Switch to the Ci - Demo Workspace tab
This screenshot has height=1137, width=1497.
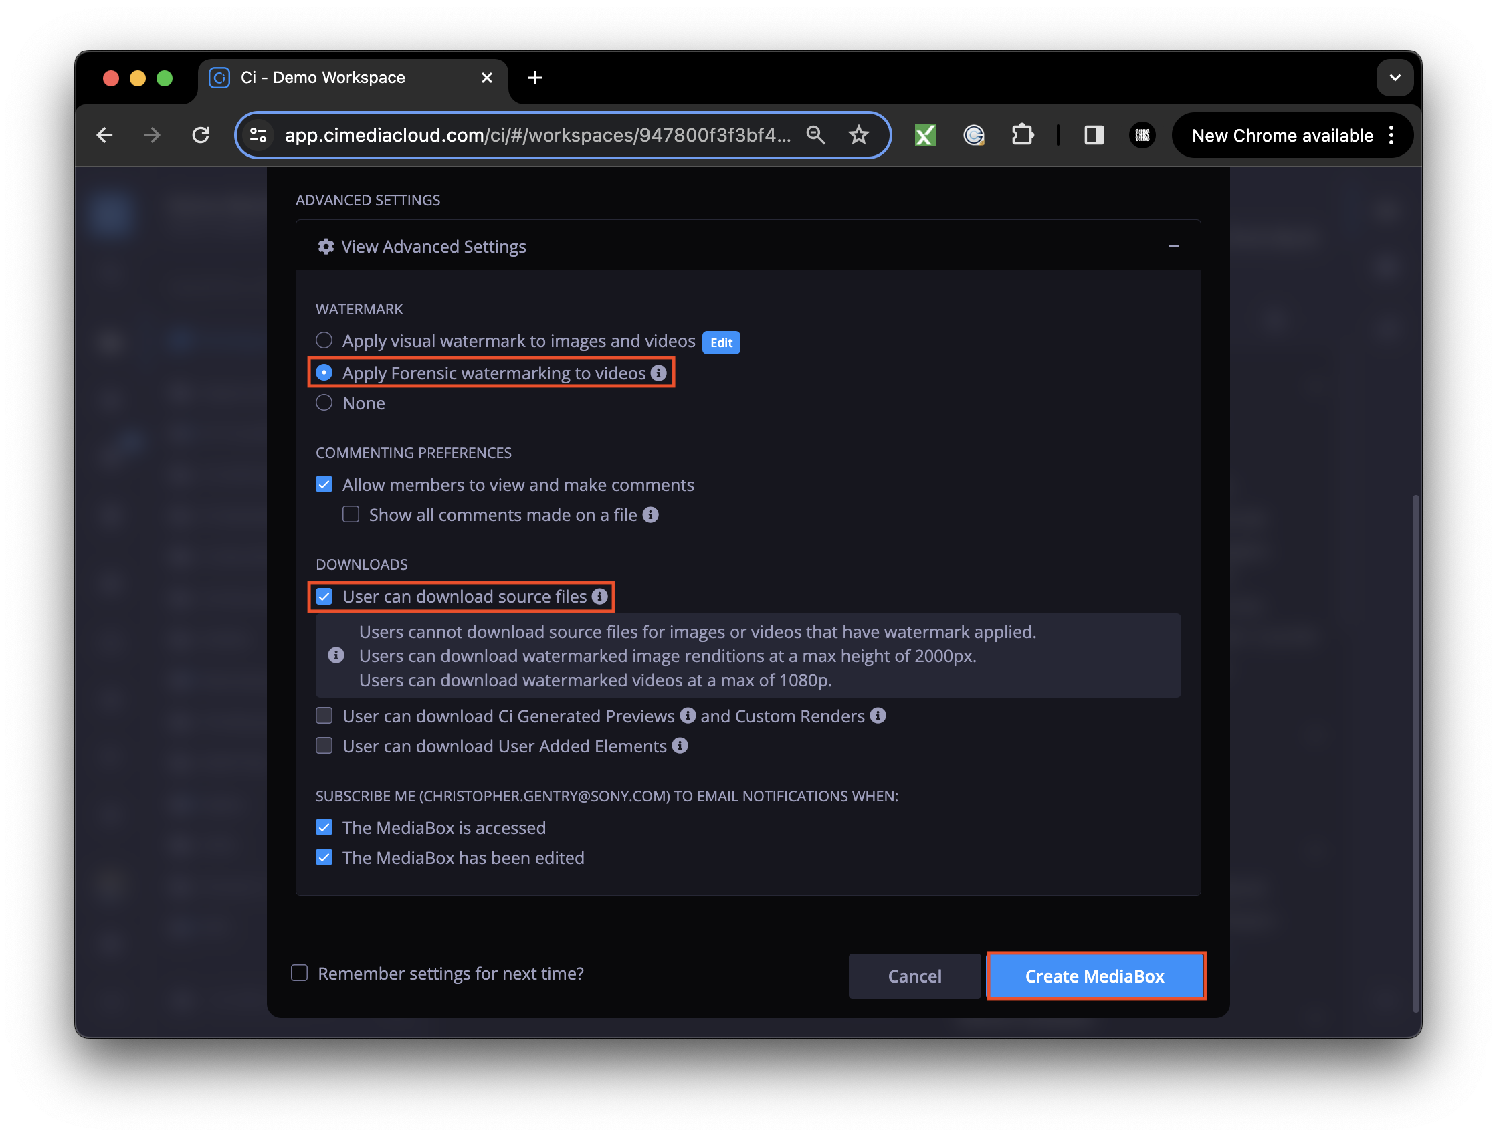pos(325,77)
